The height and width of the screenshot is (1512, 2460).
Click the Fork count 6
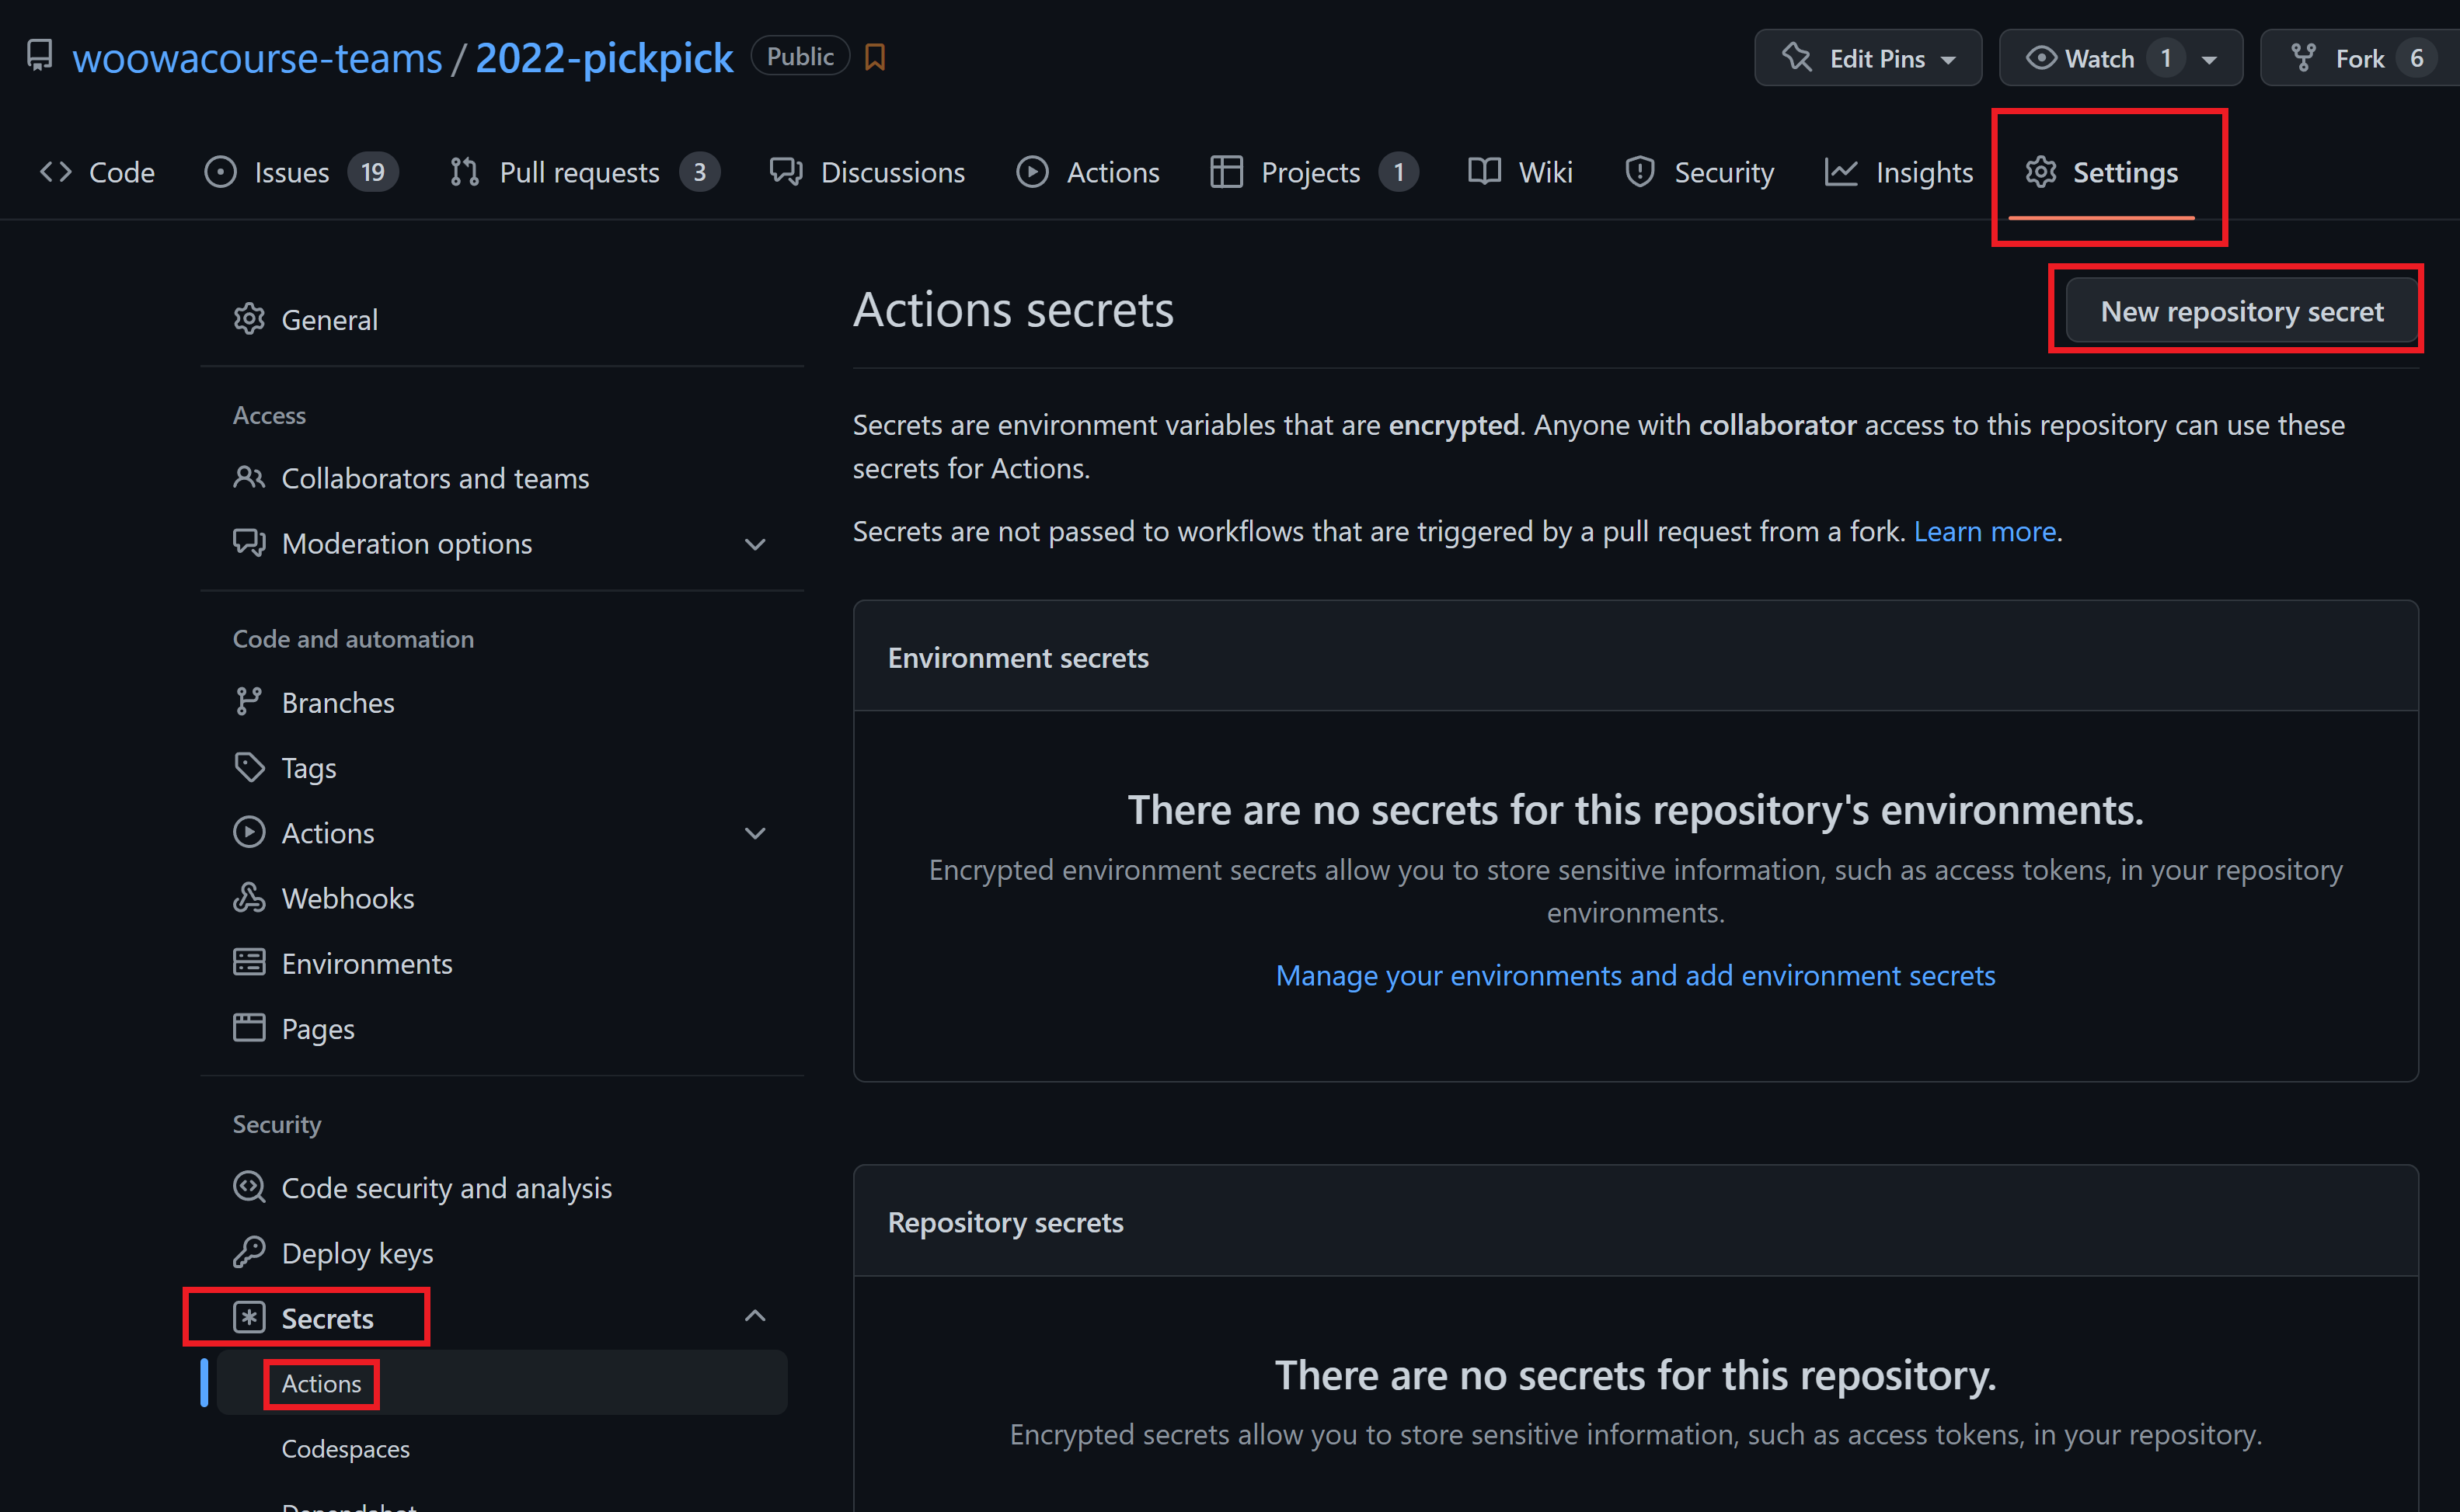click(x=2416, y=58)
